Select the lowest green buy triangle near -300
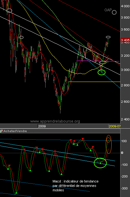130x197 pixels. (16, 193)
